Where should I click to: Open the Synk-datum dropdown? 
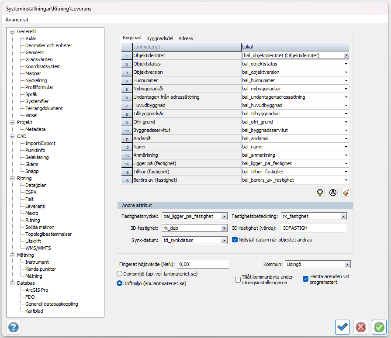194,240
